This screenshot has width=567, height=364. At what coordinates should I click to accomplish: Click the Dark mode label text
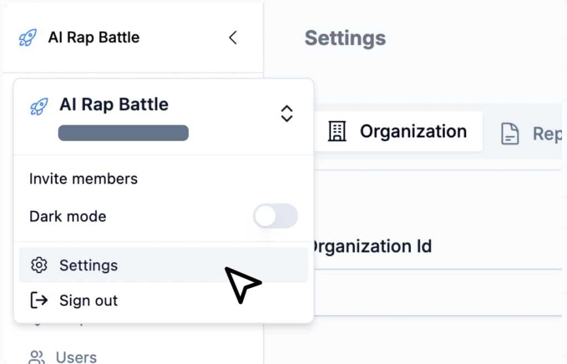coord(68,216)
